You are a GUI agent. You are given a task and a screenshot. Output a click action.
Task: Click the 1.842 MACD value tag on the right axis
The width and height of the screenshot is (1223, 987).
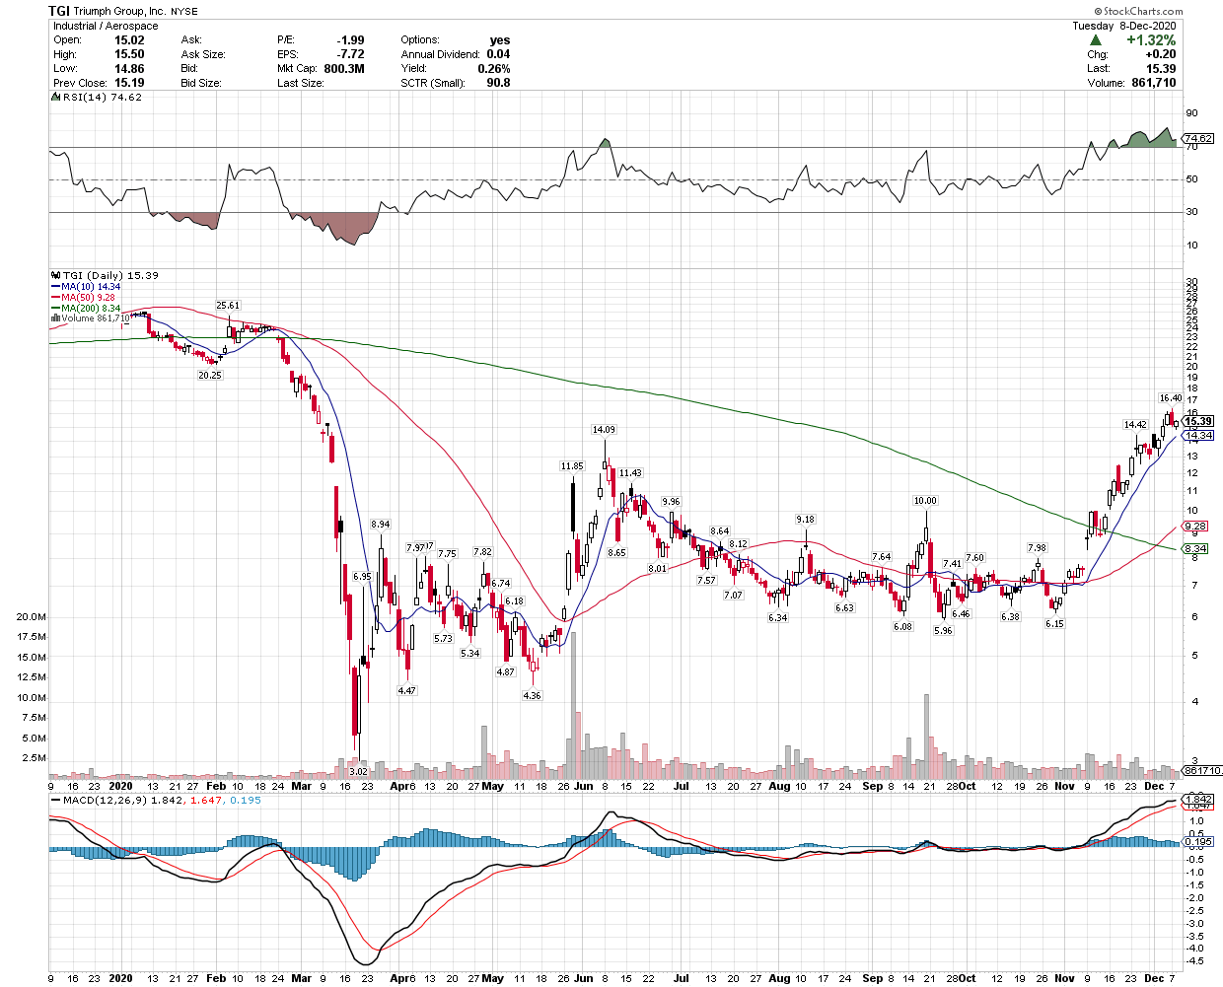coord(1198,799)
